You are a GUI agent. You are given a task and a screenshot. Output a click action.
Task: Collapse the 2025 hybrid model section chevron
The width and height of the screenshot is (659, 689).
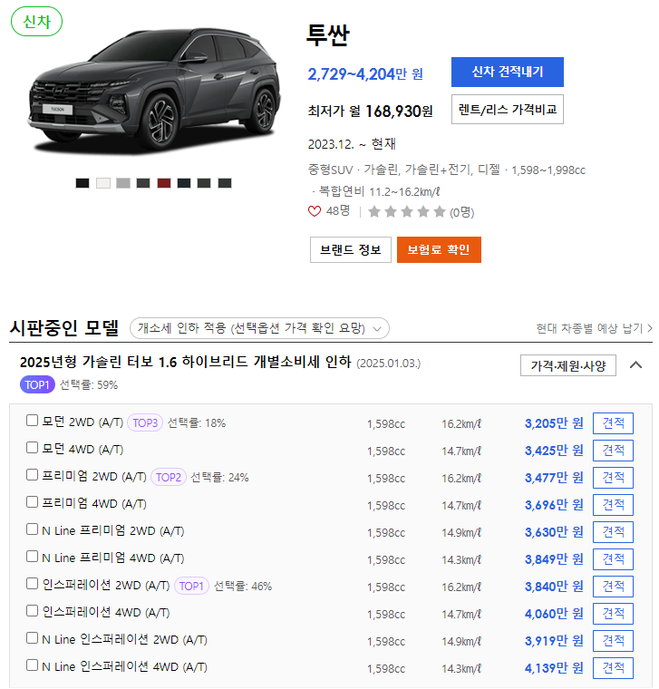pos(635,365)
